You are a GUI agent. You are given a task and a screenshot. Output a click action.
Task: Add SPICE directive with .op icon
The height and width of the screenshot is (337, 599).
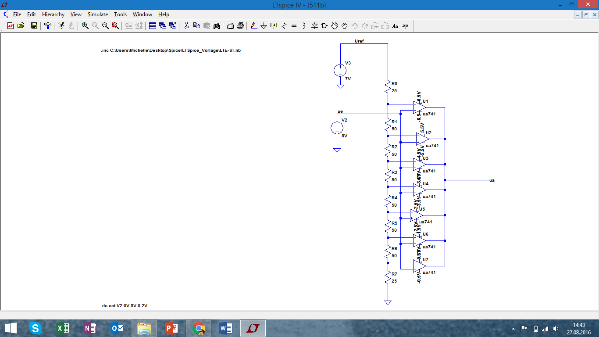coord(405,26)
